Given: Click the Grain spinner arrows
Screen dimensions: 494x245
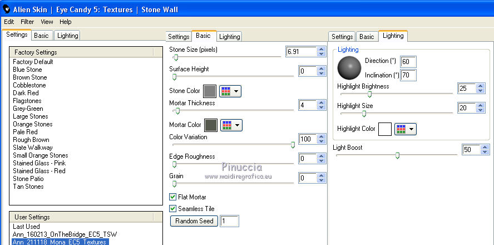Looking at the screenshot, I should (321, 178).
